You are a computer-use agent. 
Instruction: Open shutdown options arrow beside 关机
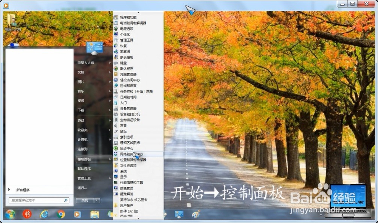click(x=97, y=200)
